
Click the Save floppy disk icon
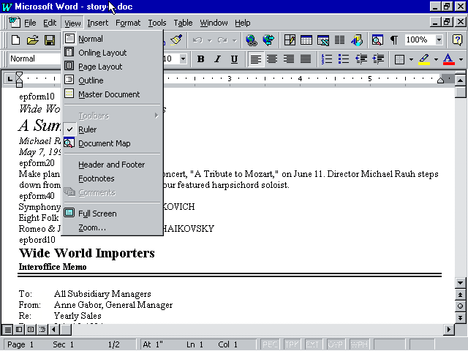click(x=50, y=39)
